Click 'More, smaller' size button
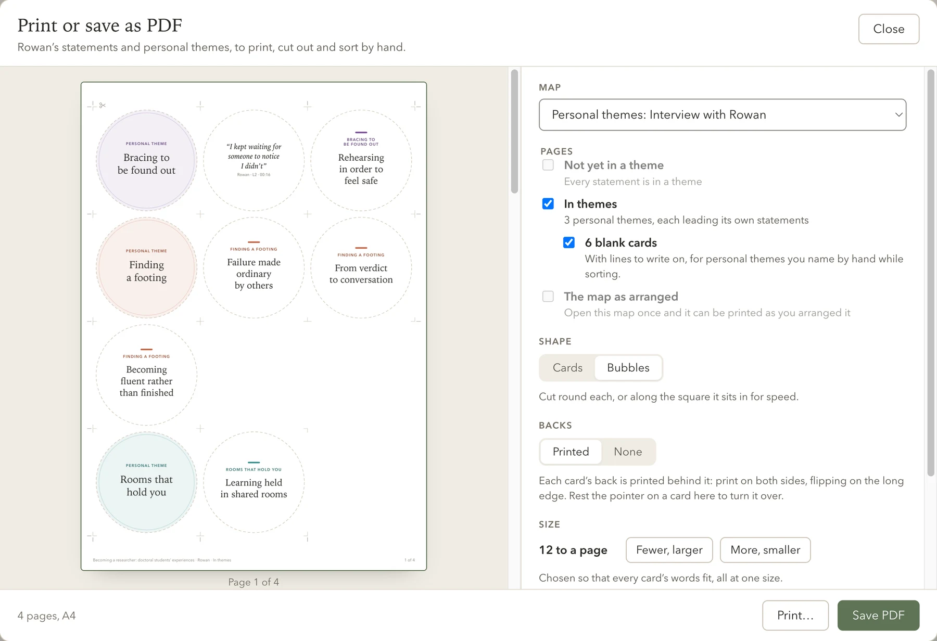This screenshot has height=641, width=937. click(765, 550)
